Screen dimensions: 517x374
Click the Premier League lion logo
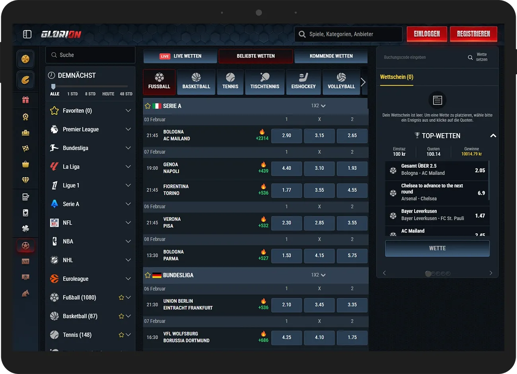54,129
